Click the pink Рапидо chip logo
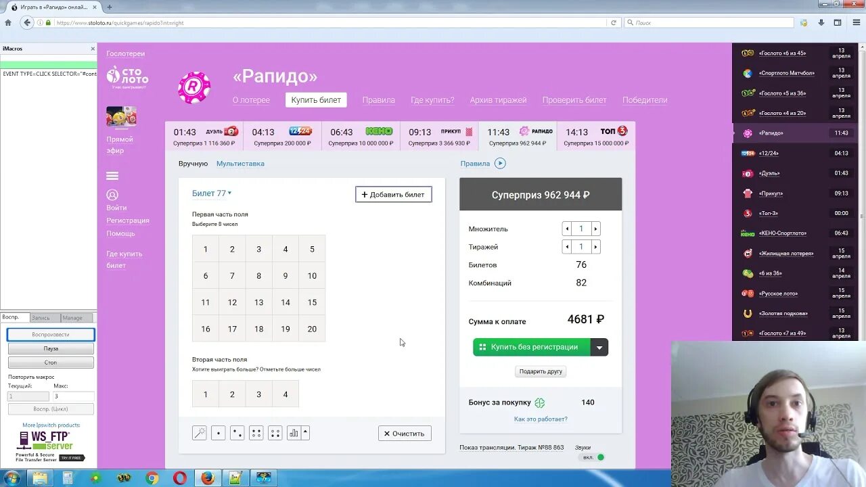This screenshot has height=487, width=866. click(194, 87)
